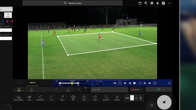Pick the Freehand drawing tool
The height and width of the screenshot is (110, 196).
coord(117,98)
